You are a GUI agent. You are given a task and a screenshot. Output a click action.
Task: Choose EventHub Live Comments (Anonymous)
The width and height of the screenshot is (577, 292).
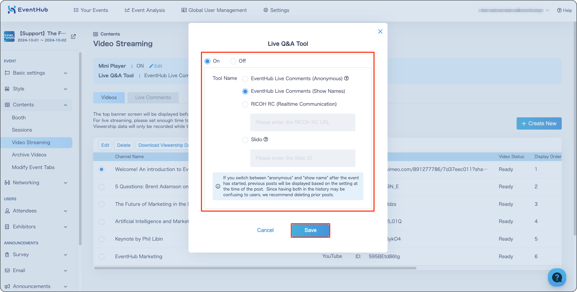[245, 79]
